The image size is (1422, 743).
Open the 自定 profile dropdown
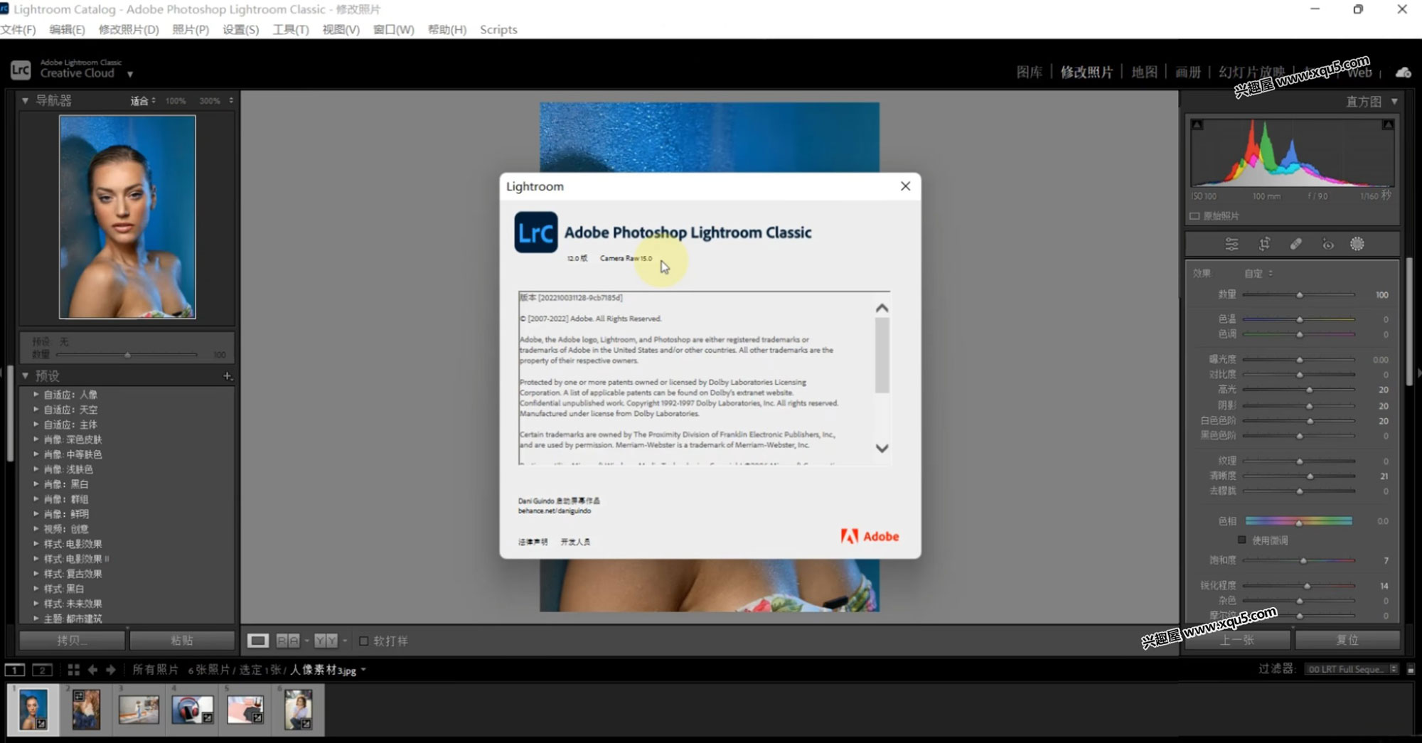tap(1258, 273)
